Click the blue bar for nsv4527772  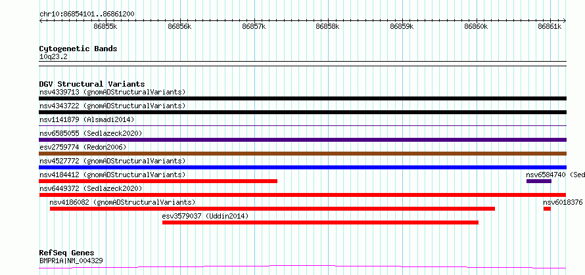[x=302, y=167]
